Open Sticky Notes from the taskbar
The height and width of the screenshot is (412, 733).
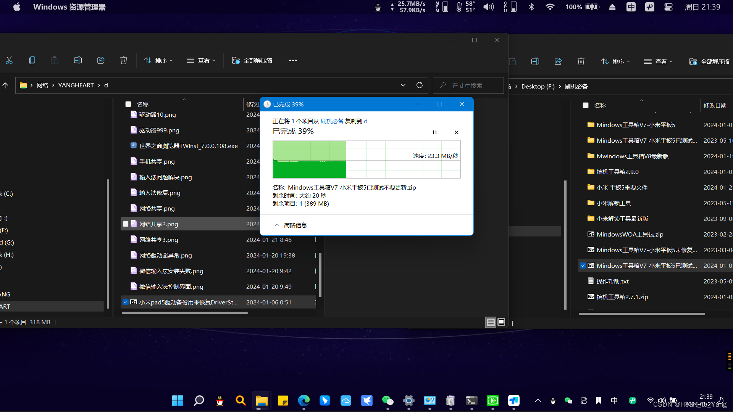click(x=283, y=401)
